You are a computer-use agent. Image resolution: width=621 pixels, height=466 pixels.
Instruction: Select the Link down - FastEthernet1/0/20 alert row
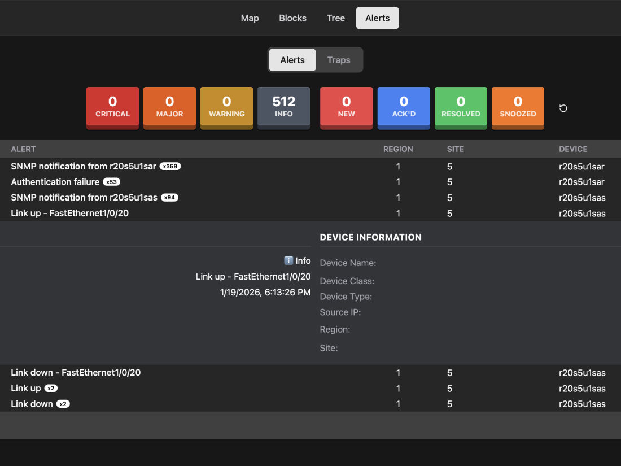(x=76, y=372)
